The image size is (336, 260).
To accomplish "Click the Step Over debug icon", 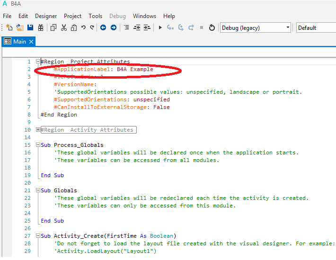I will [x=181, y=27].
